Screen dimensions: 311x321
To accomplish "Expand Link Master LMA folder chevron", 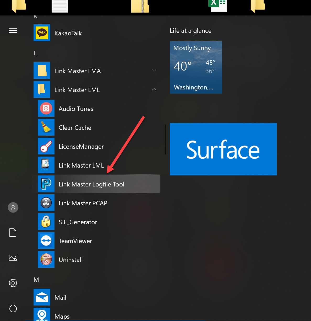I will [x=154, y=71].
